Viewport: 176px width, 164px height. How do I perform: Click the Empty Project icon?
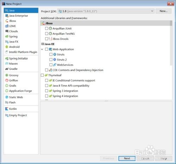pos(7,115)
